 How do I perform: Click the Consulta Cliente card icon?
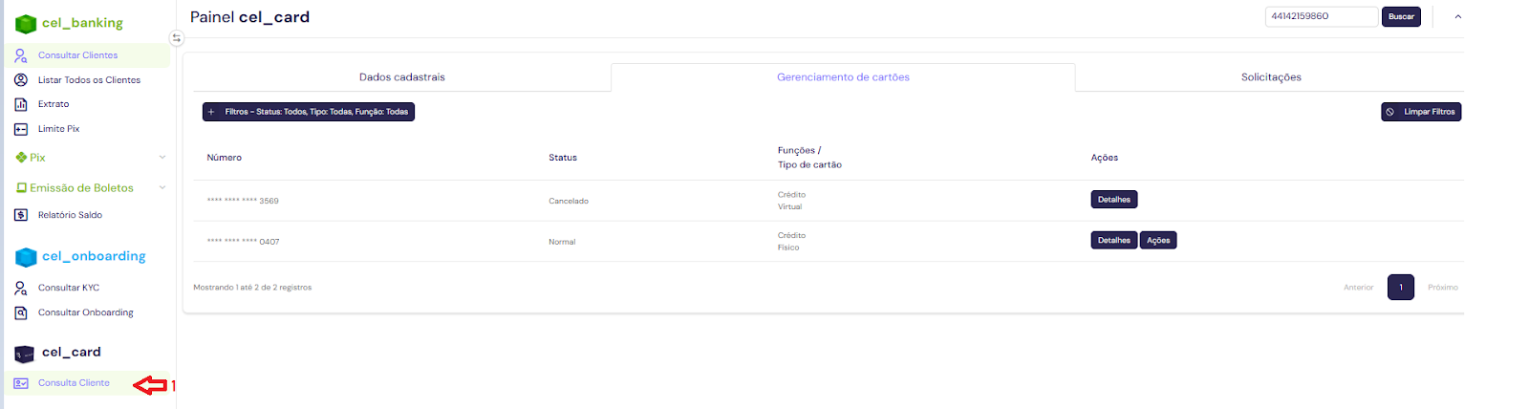pos(21,383)
